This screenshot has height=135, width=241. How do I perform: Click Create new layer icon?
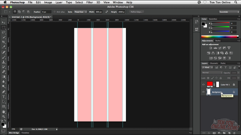229,133
